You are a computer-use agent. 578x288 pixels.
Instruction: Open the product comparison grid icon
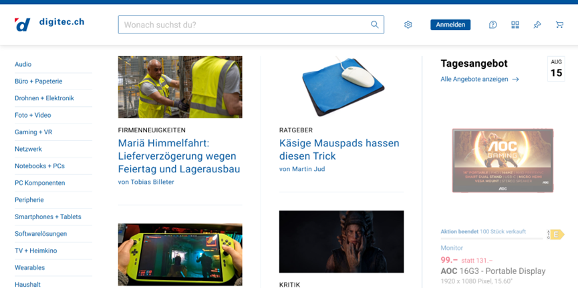point(515,25)
